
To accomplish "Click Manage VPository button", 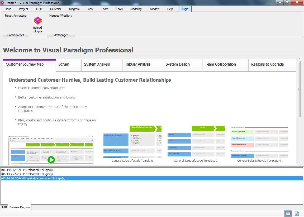I will click(61, 16).
